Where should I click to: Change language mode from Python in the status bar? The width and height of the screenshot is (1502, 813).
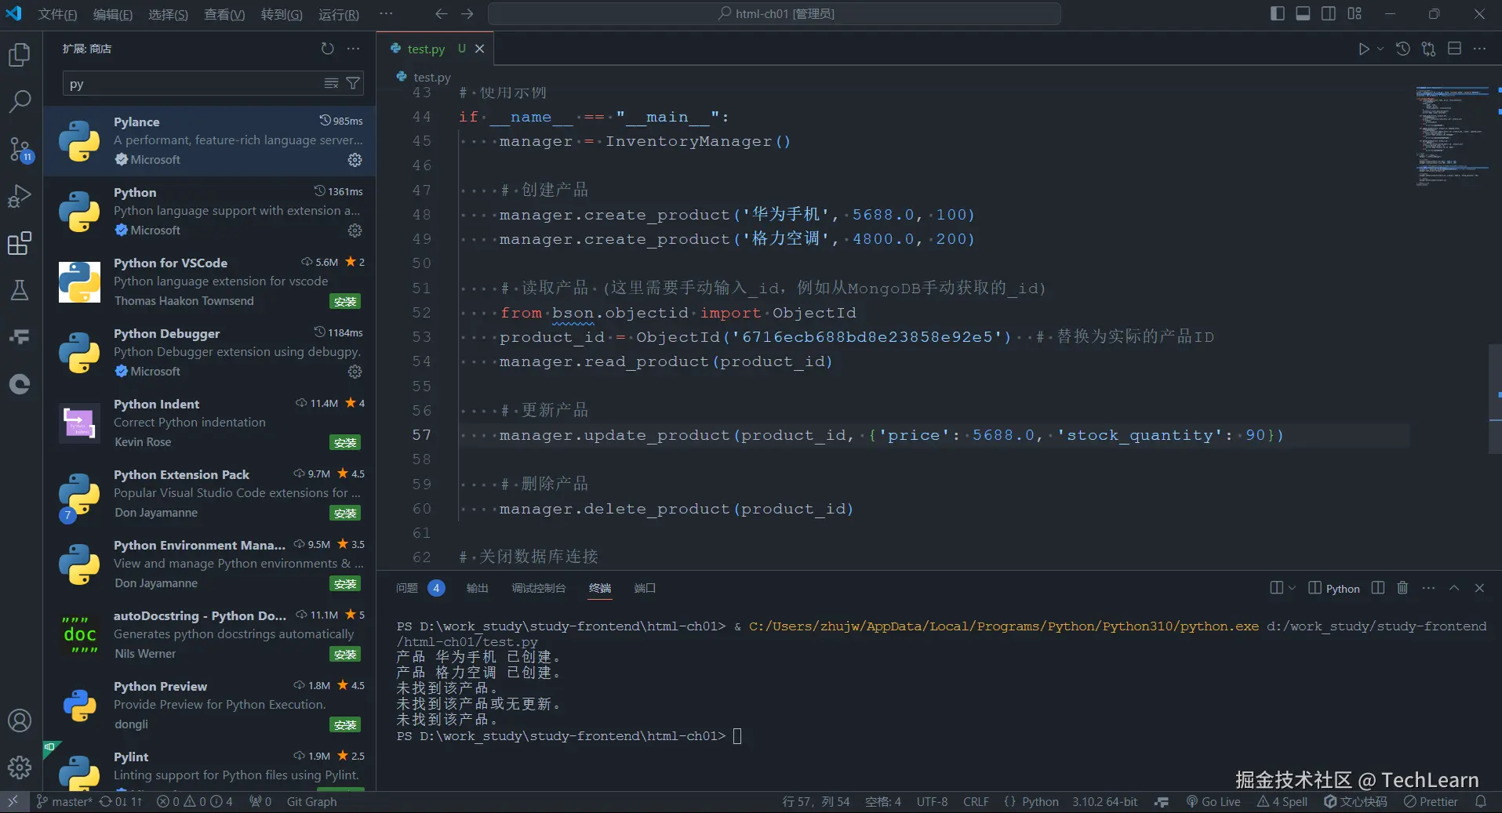point(1040,801)
